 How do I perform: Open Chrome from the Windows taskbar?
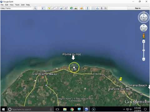click(72, 109)
